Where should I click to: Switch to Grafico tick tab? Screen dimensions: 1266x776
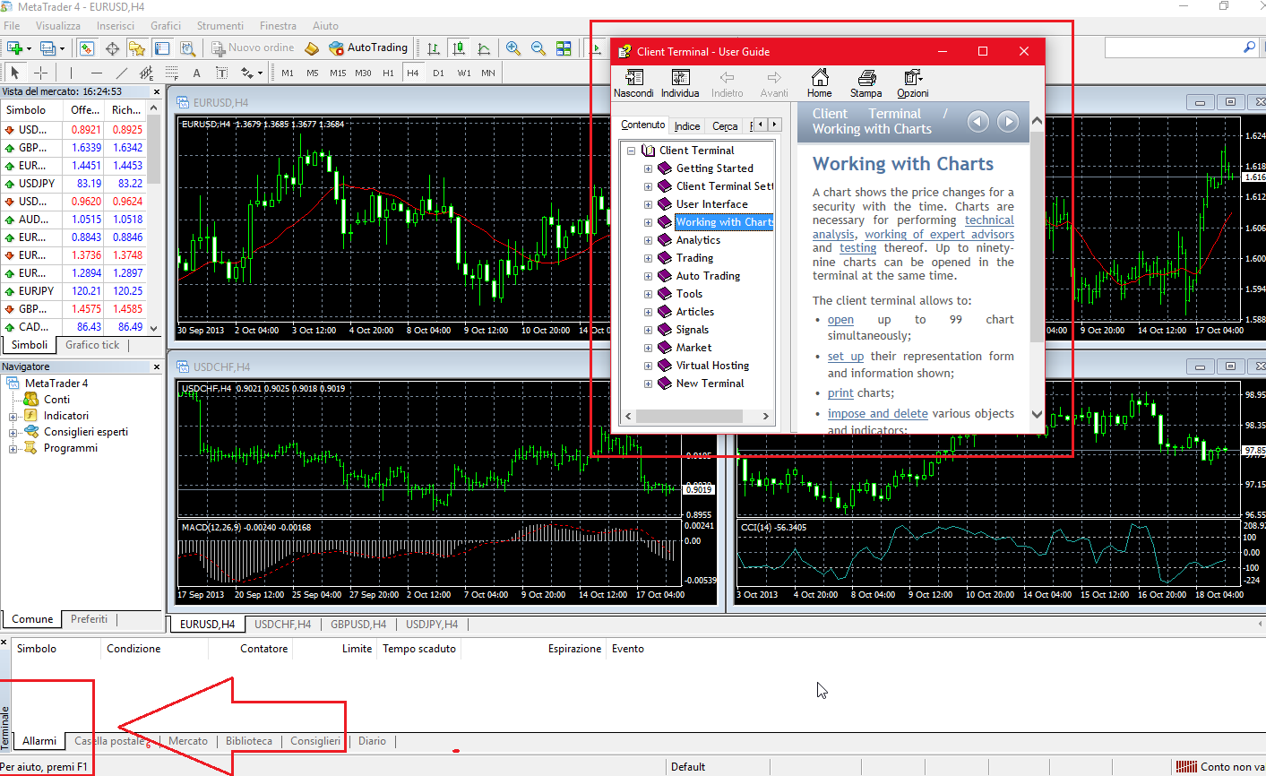coord(92,345)
